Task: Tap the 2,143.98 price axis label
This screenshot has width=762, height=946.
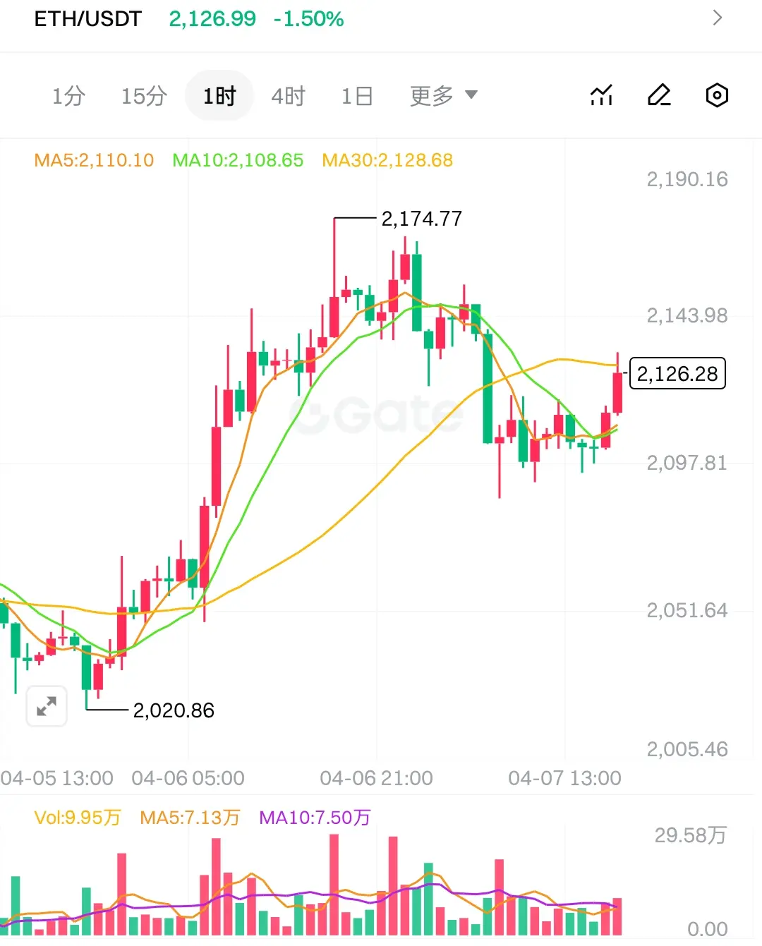Action: point(687,315)
